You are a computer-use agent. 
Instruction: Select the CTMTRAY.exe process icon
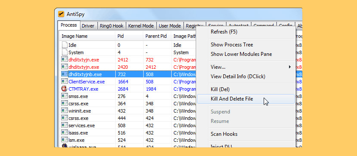(65, 89)
